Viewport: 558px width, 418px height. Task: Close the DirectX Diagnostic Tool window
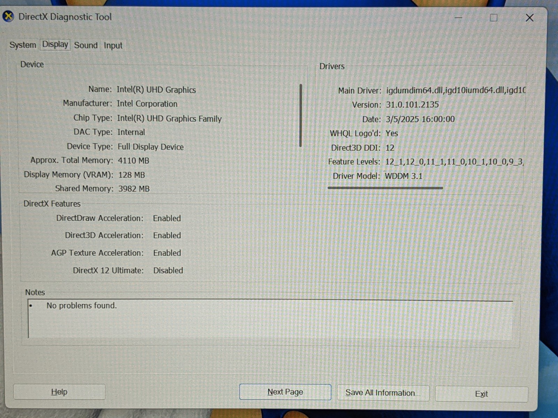click(529, 17)
